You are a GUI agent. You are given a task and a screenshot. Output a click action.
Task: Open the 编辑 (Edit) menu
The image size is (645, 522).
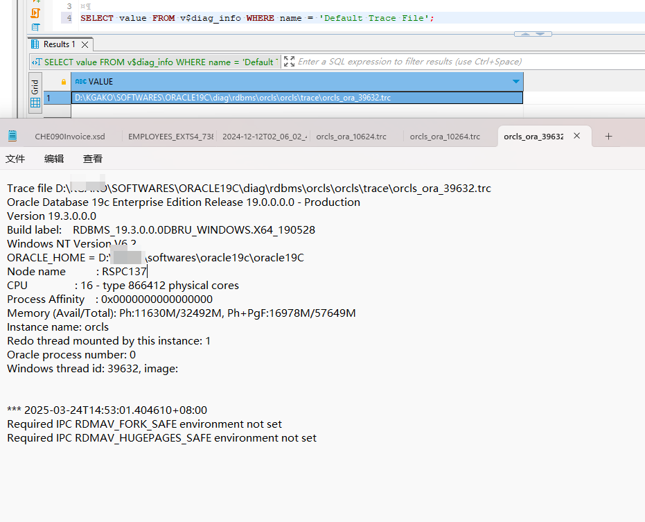click(54, 159)
